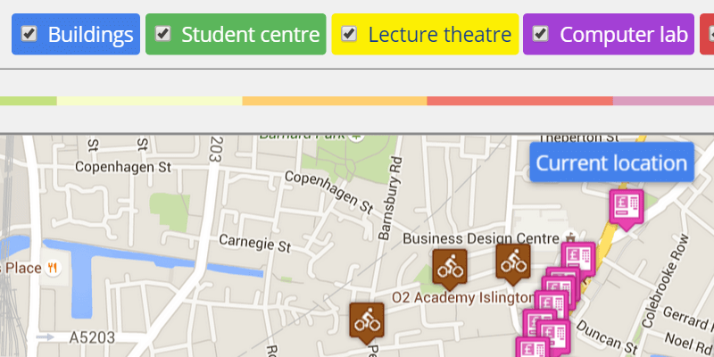This screenshot has width=714, height=357.
Task: Click the yellow Lecture theatre filter button
Action: point(425,34)
